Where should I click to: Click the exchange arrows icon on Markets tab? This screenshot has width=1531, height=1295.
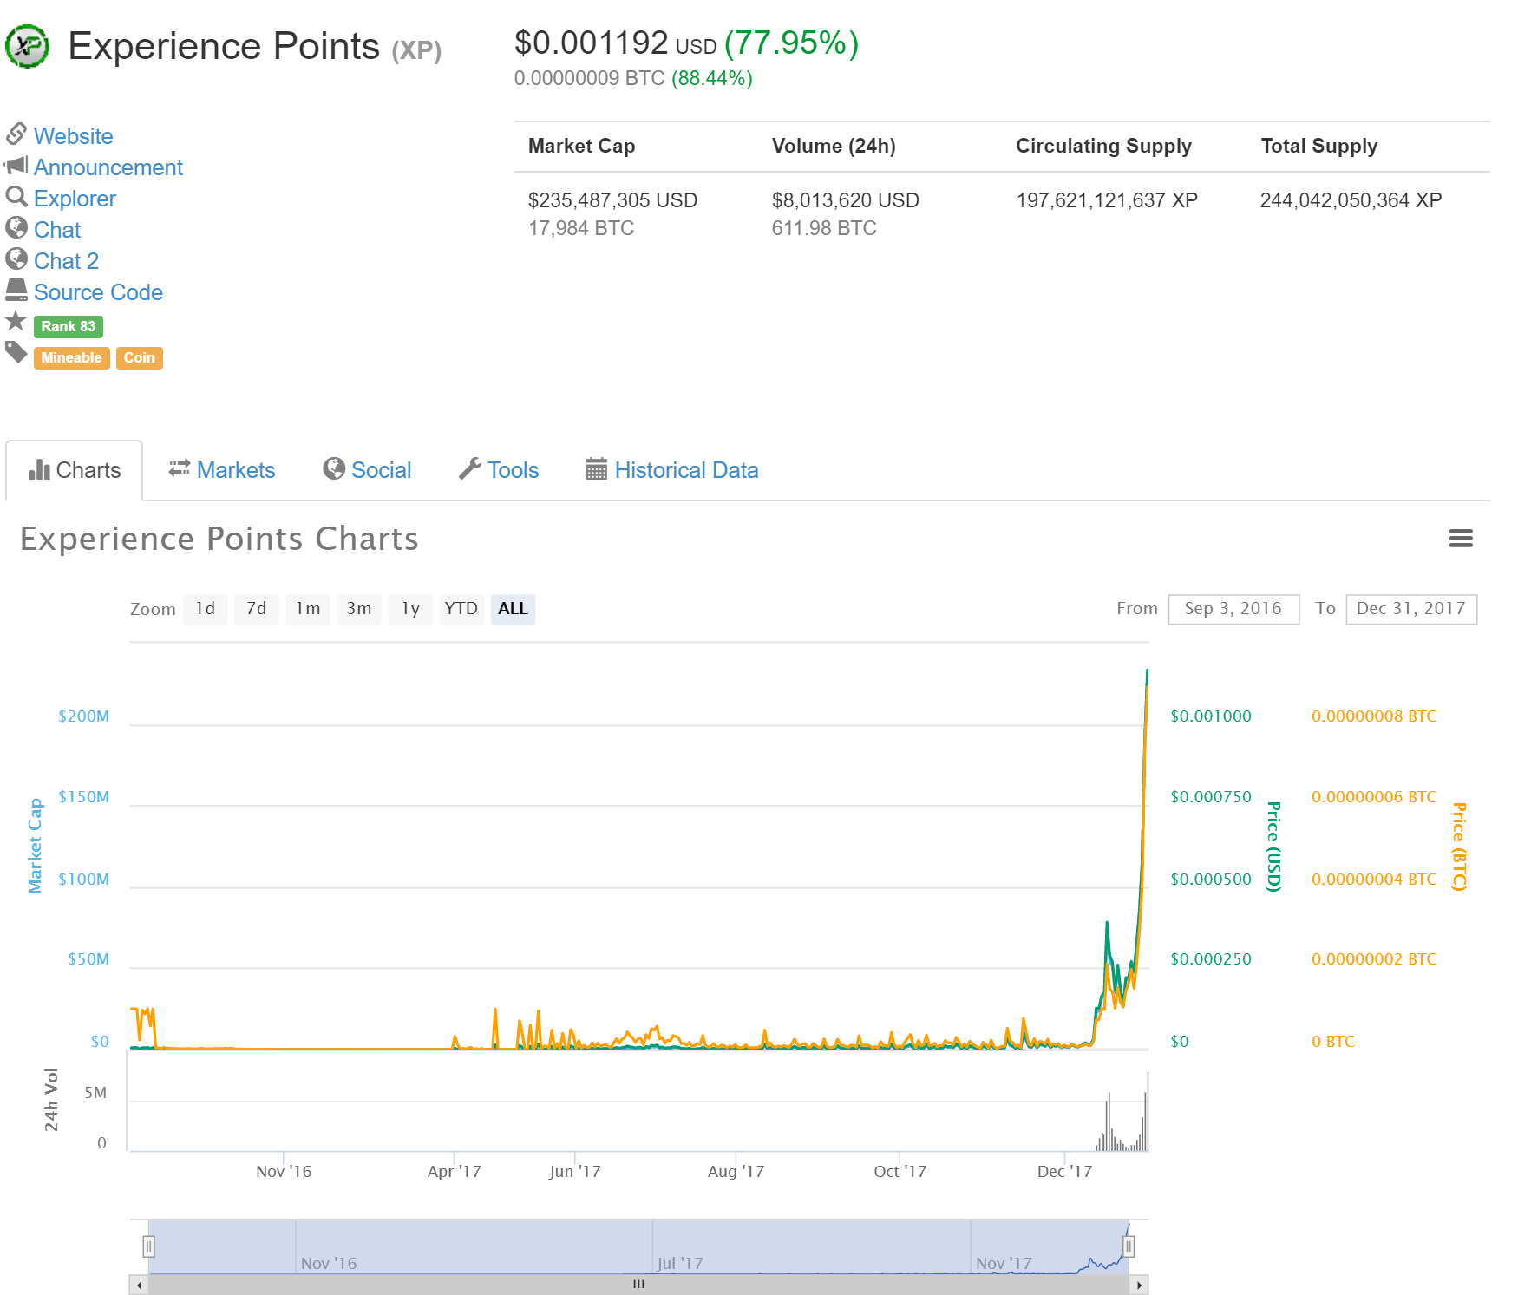click(180, 468)
